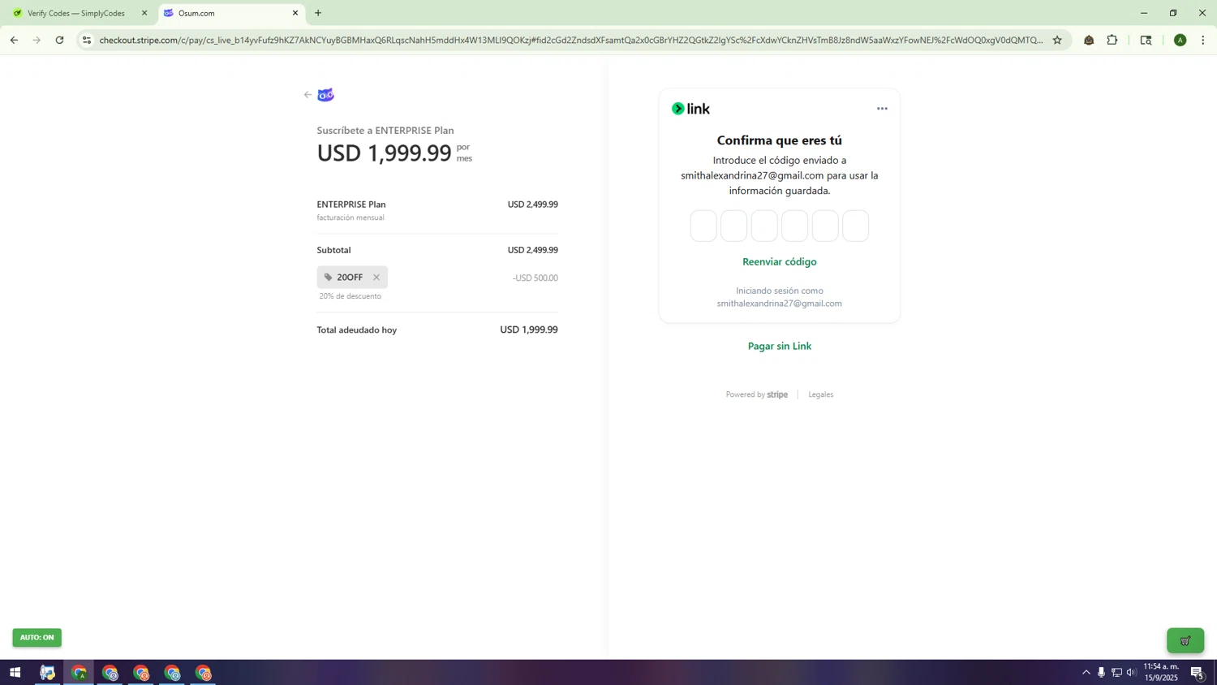Click Pagar sin Link

[x=780, y=346]
